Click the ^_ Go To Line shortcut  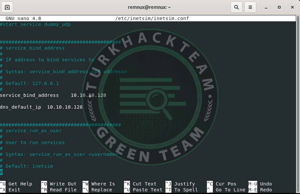tap(226, 190)
